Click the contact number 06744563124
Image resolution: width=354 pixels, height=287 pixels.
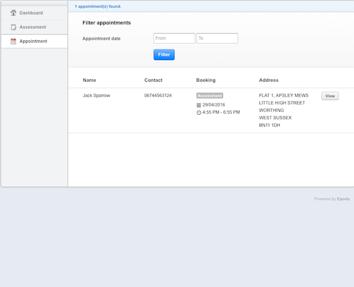(158, 95)
